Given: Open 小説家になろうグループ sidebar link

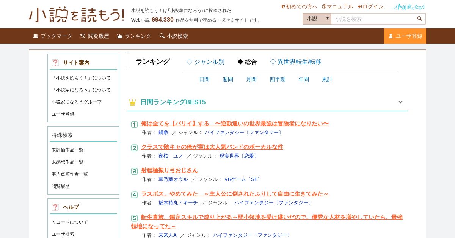Looking at the screenshot, I should point(77,102).
